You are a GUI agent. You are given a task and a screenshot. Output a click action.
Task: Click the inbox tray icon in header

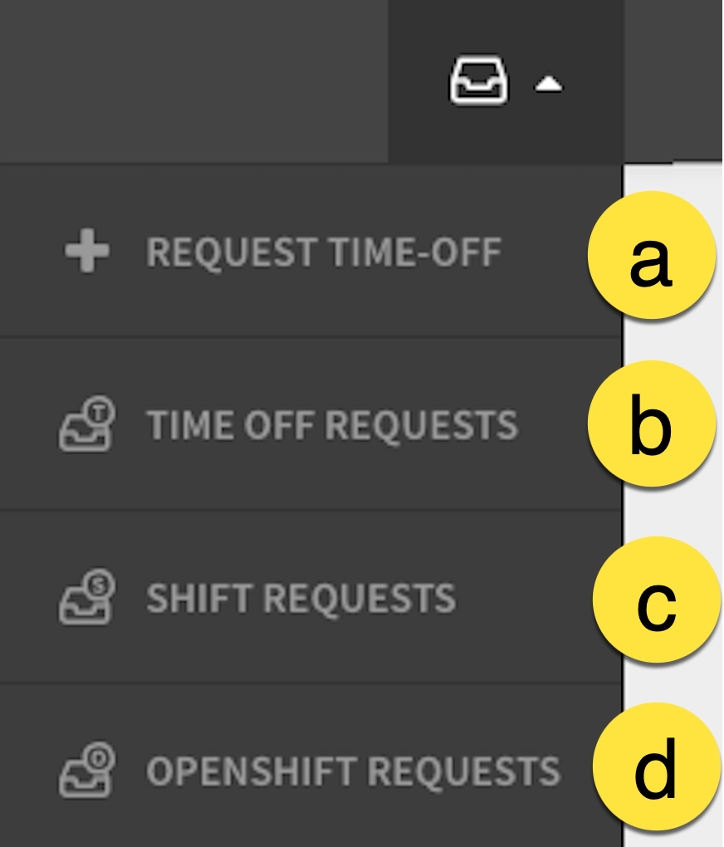tap(479, 80)
